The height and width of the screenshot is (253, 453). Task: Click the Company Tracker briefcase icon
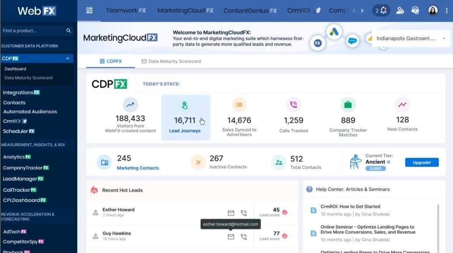[348, 104]
